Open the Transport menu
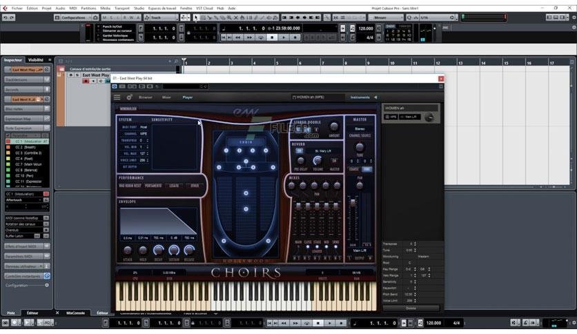577x334 pixels. click(124, 8)
